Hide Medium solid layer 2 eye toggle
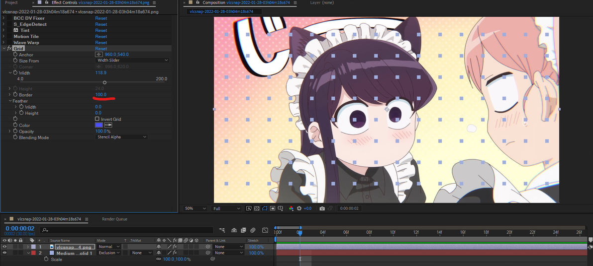Screen dimensions: 593x266 (x=5, y=253)
